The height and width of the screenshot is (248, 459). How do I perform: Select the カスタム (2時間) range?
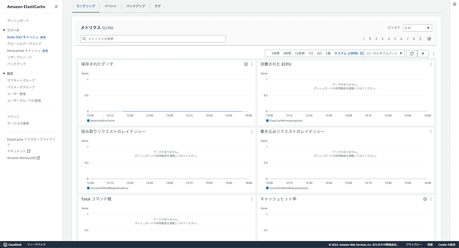coord(346,53)
